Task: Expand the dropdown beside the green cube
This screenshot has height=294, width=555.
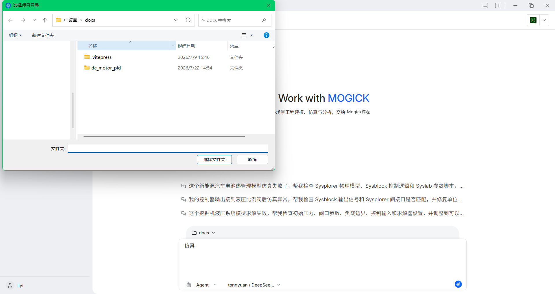Action: (544, 20)
